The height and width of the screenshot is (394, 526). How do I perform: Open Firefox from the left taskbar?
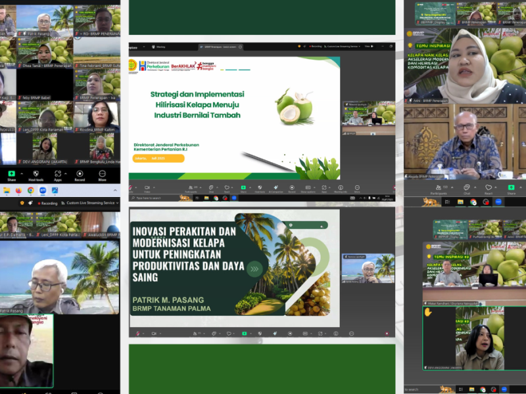click(18, 190)
